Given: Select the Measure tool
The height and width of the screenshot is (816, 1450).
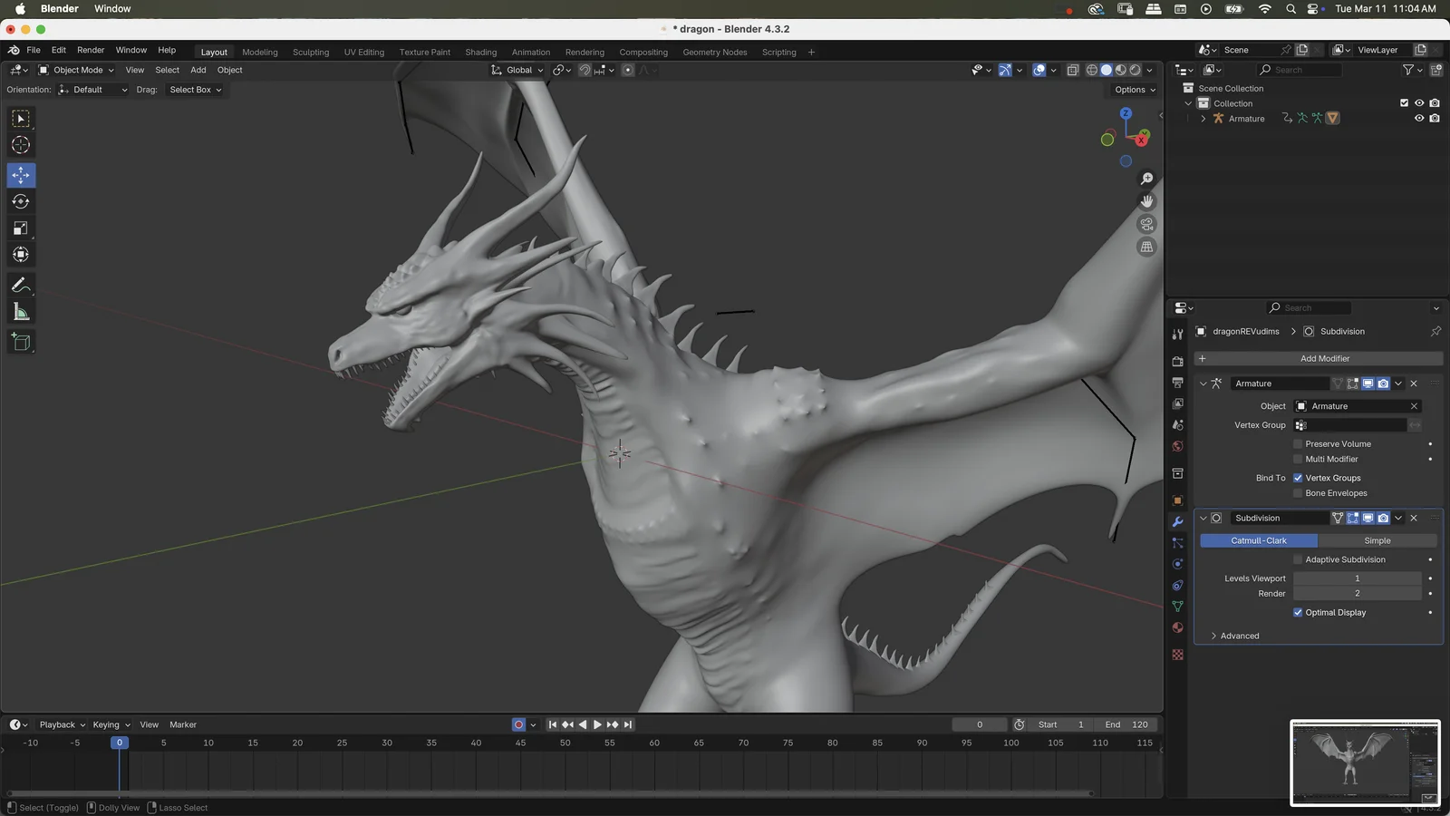Looking at the screenshot, I should pos(20,312).
